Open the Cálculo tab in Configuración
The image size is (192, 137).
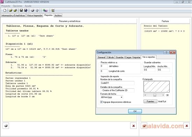(x=111, y=57)
